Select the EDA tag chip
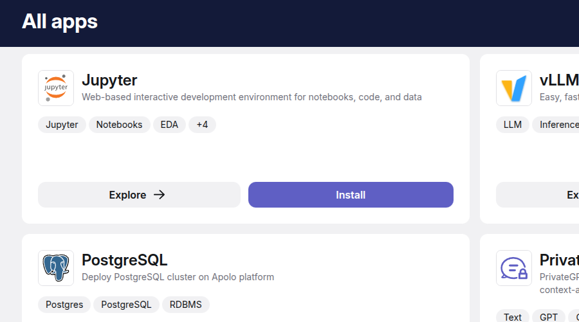579x322 pixels. coord(169,125)
